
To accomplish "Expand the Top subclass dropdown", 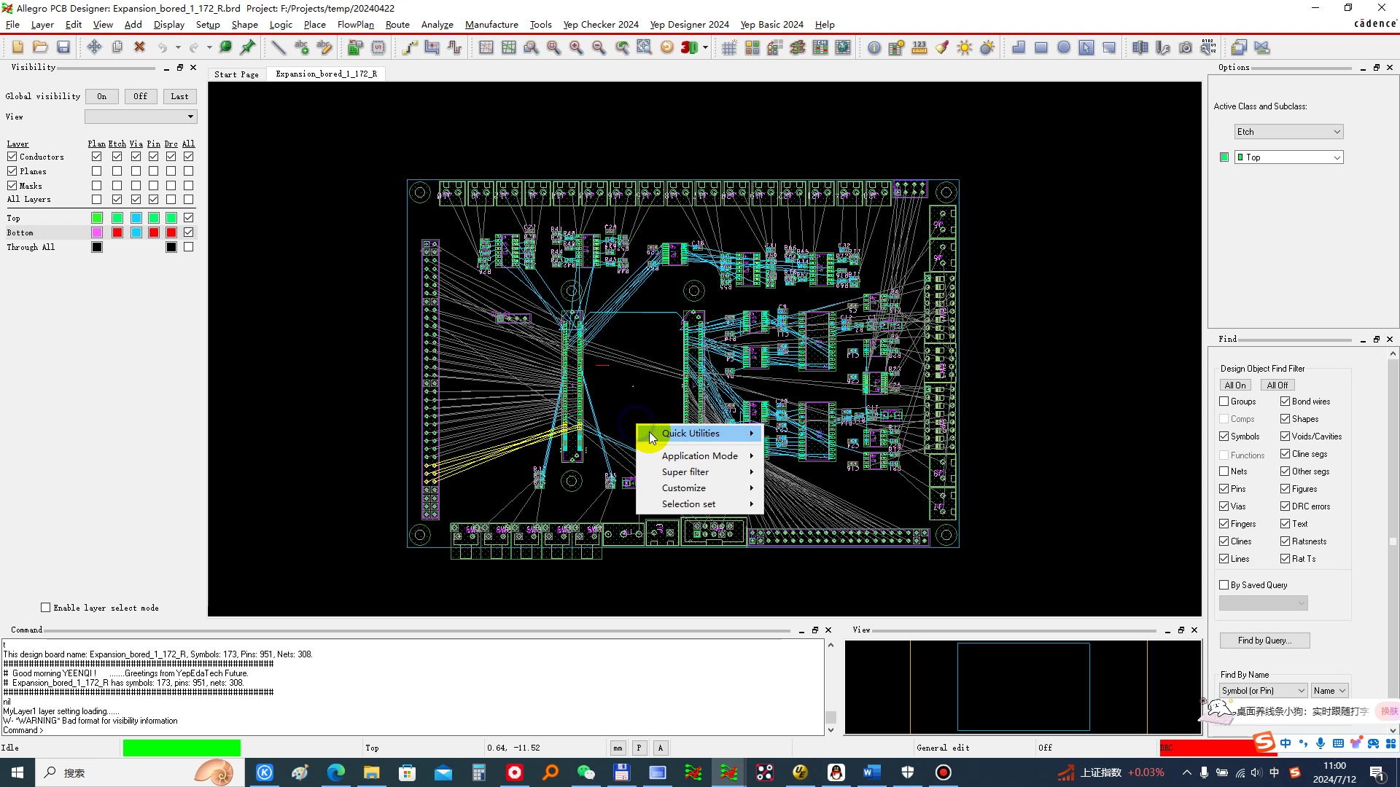I will tap(1288, 157).
